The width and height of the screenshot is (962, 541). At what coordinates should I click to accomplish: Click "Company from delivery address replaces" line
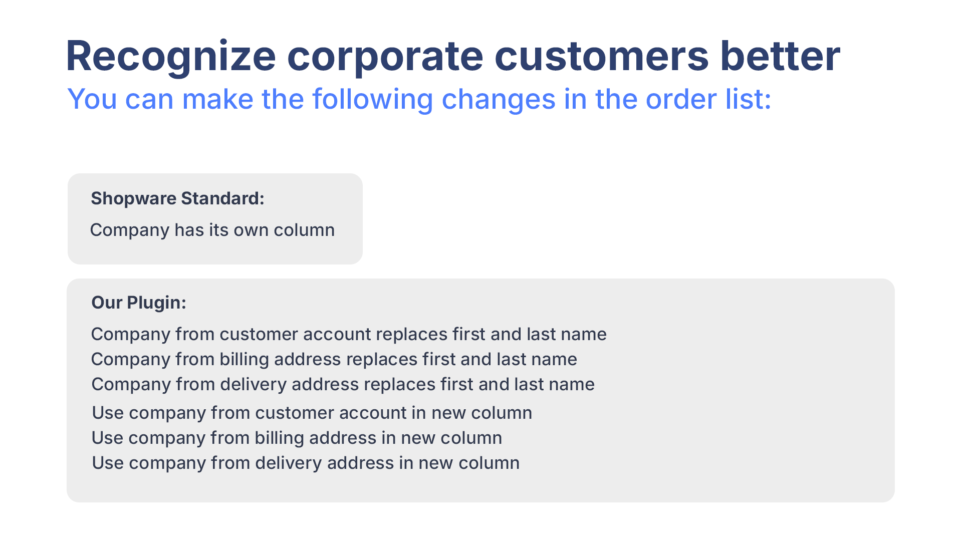coord(343,384)
